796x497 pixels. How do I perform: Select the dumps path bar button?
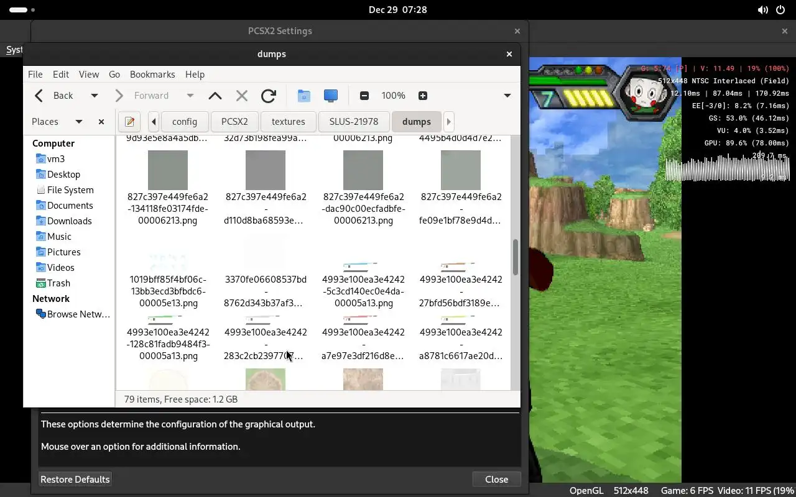coord(417,122)
